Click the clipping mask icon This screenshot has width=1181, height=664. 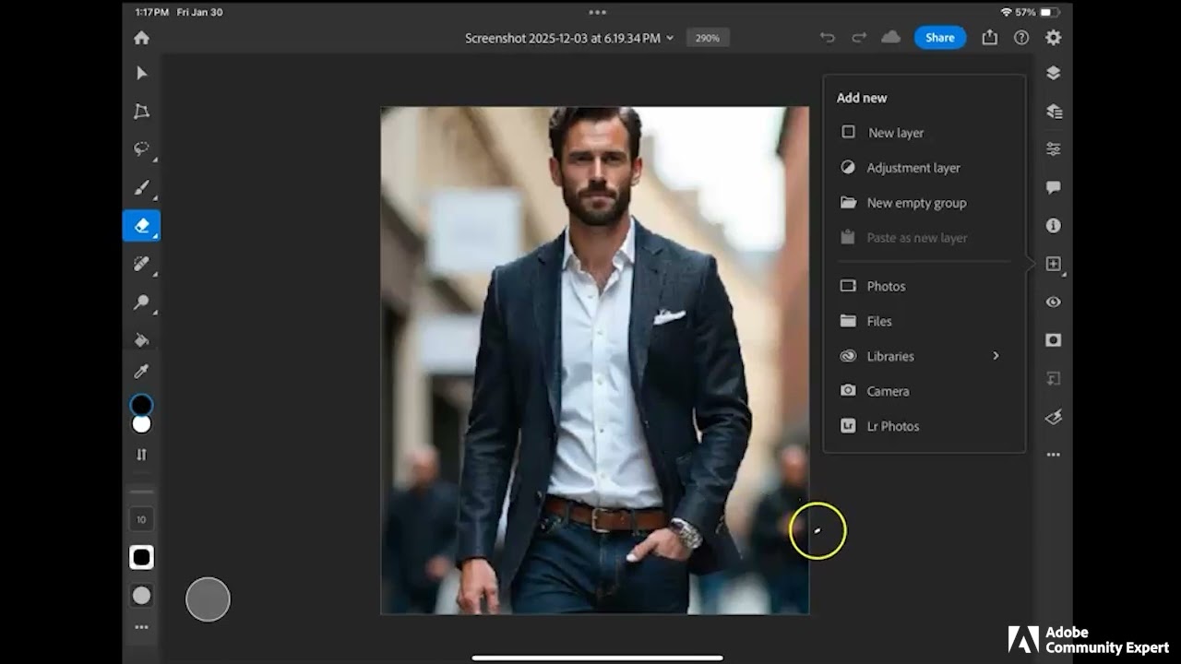tap(1054, 379)
